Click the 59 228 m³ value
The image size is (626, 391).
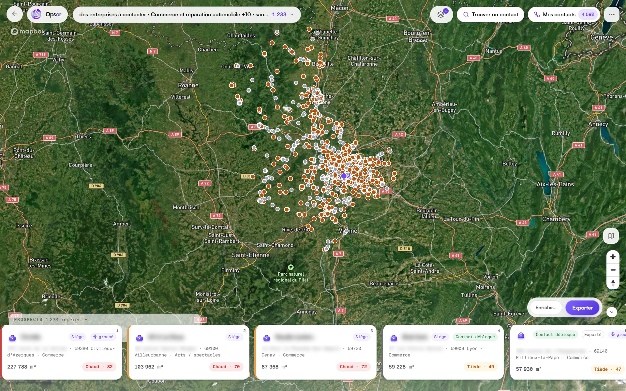pos(401,367)
